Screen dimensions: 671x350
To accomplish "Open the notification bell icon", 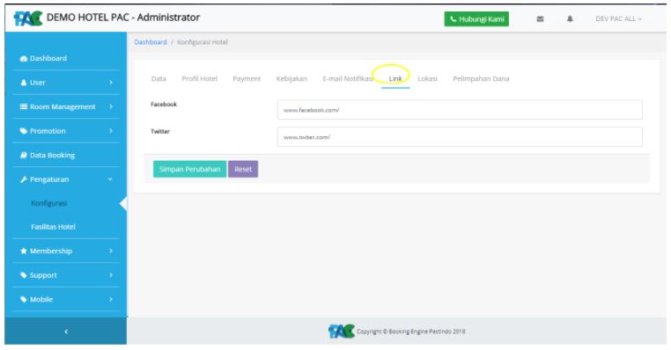I will [570, 18].
